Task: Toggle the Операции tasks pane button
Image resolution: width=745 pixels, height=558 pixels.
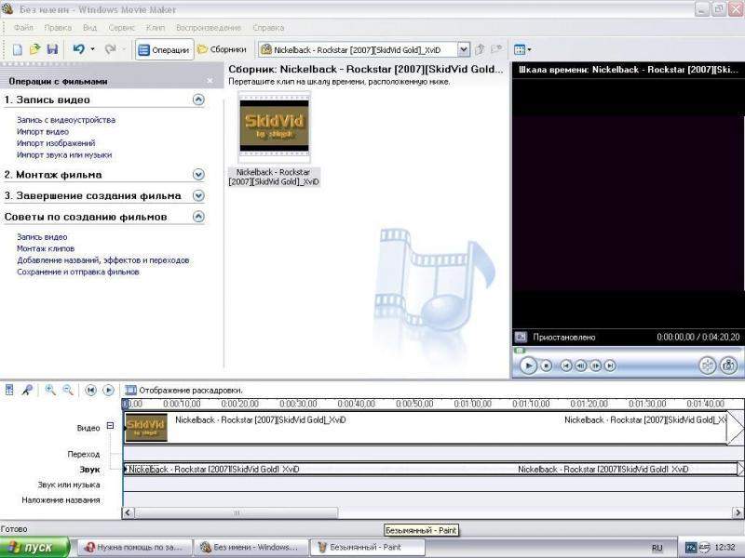Action: 165,49
